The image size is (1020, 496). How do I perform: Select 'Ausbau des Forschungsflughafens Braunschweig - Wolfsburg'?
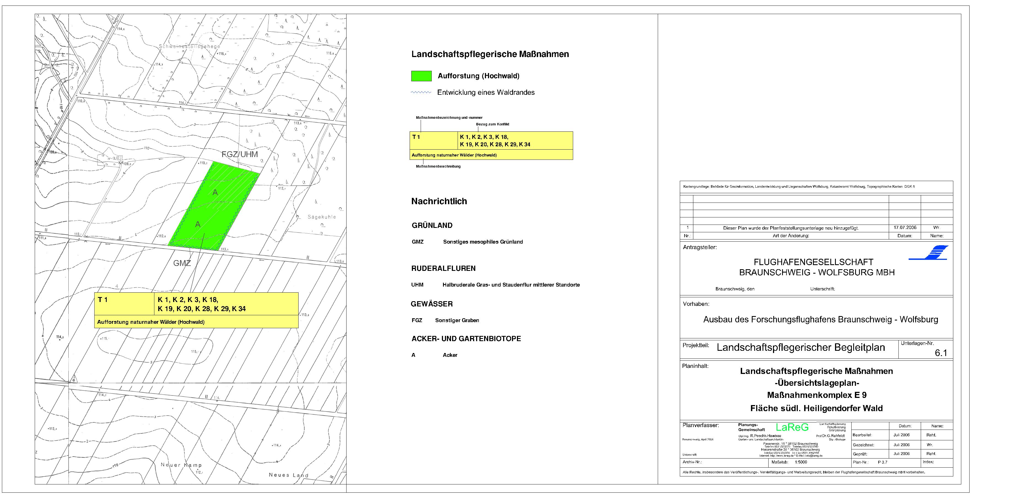tap(820, 319)
